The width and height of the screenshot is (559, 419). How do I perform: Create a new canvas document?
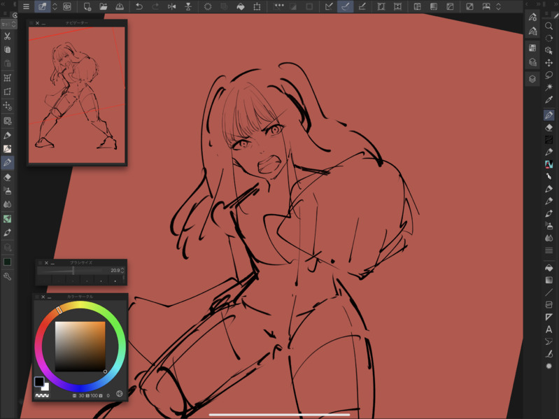[87, 6]
